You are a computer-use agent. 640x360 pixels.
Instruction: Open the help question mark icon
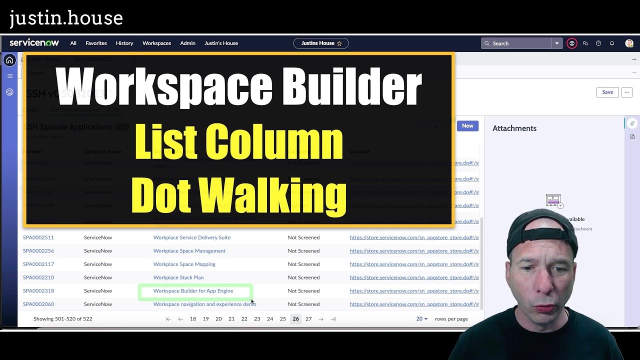[x=598, y=43]
